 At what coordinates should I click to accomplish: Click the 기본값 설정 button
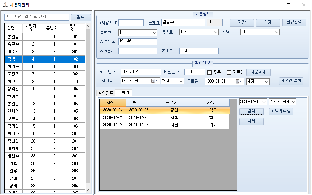pos(291,81)
